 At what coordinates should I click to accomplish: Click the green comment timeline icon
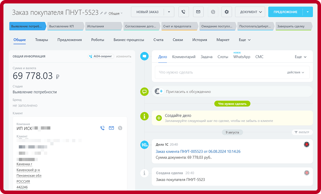pyautogui.click(x=144, y=92)
